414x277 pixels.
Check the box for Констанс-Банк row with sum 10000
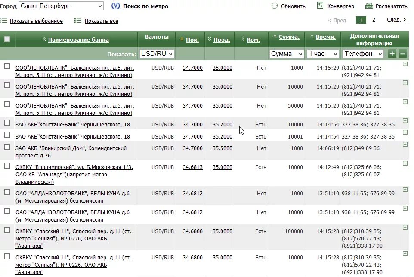[x=7, y=123]
